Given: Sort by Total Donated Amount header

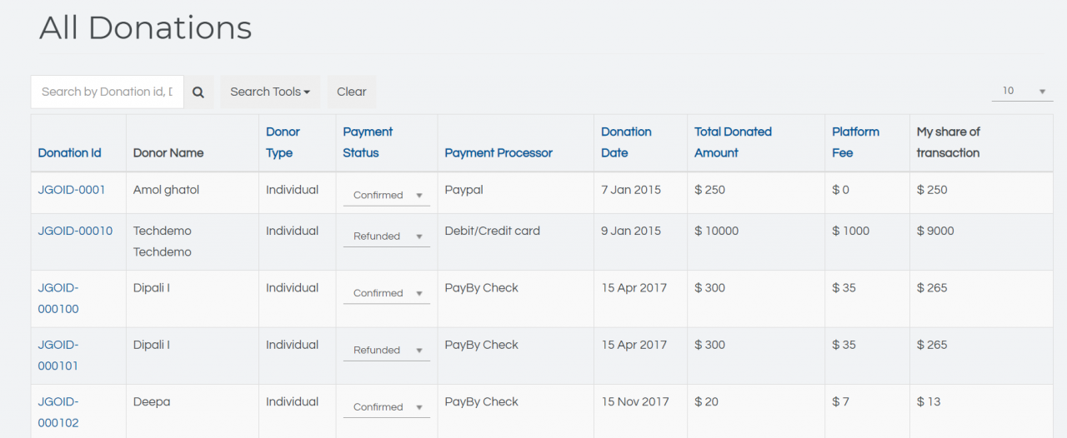Looking at the screenshot, I should point(733,142).
